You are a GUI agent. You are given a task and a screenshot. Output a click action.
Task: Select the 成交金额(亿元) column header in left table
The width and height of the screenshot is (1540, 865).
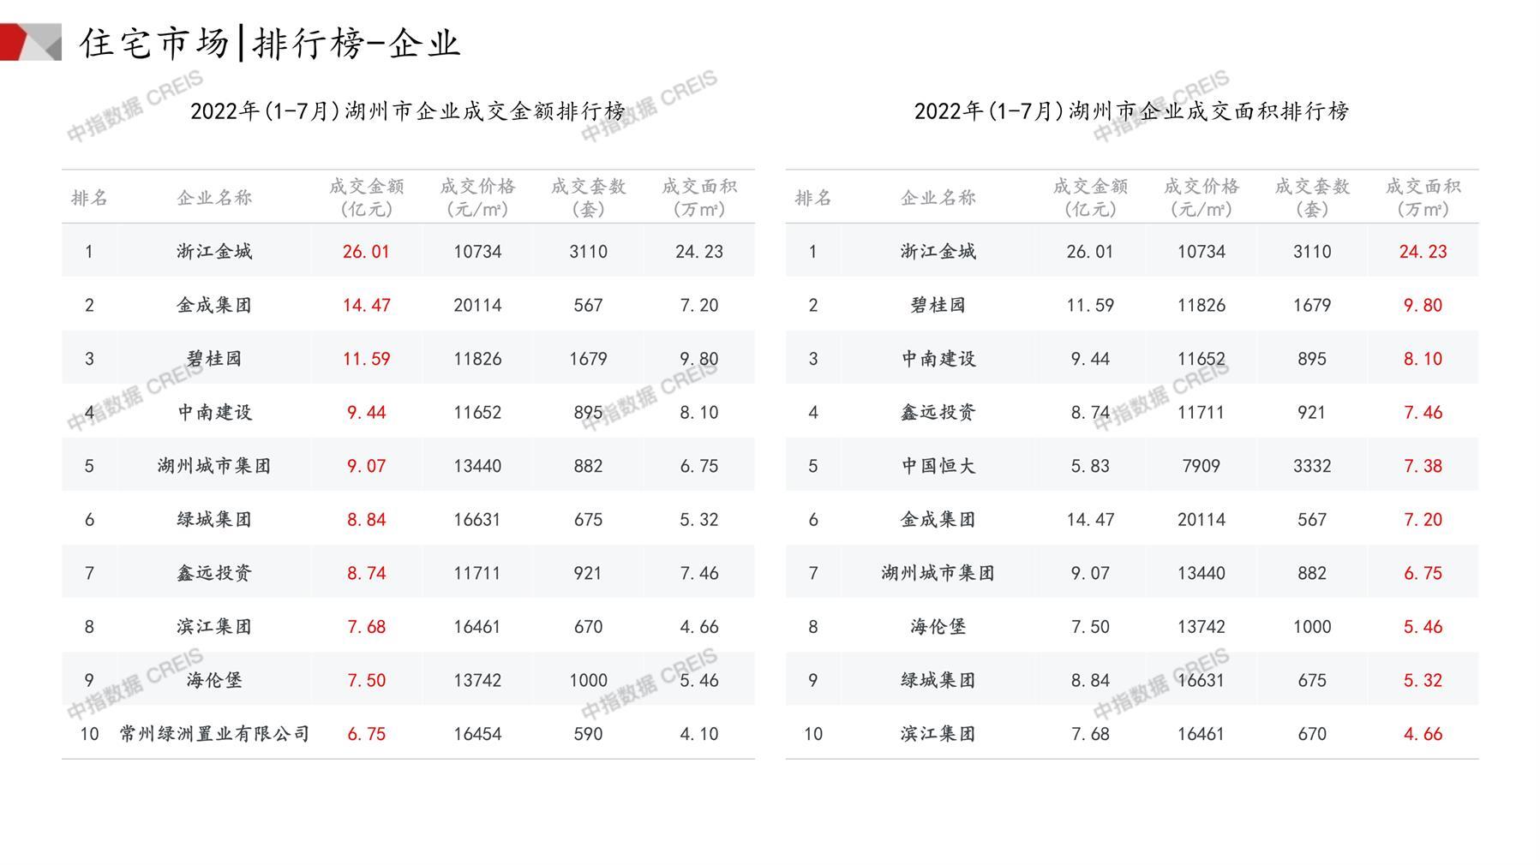tap(367, 196)
